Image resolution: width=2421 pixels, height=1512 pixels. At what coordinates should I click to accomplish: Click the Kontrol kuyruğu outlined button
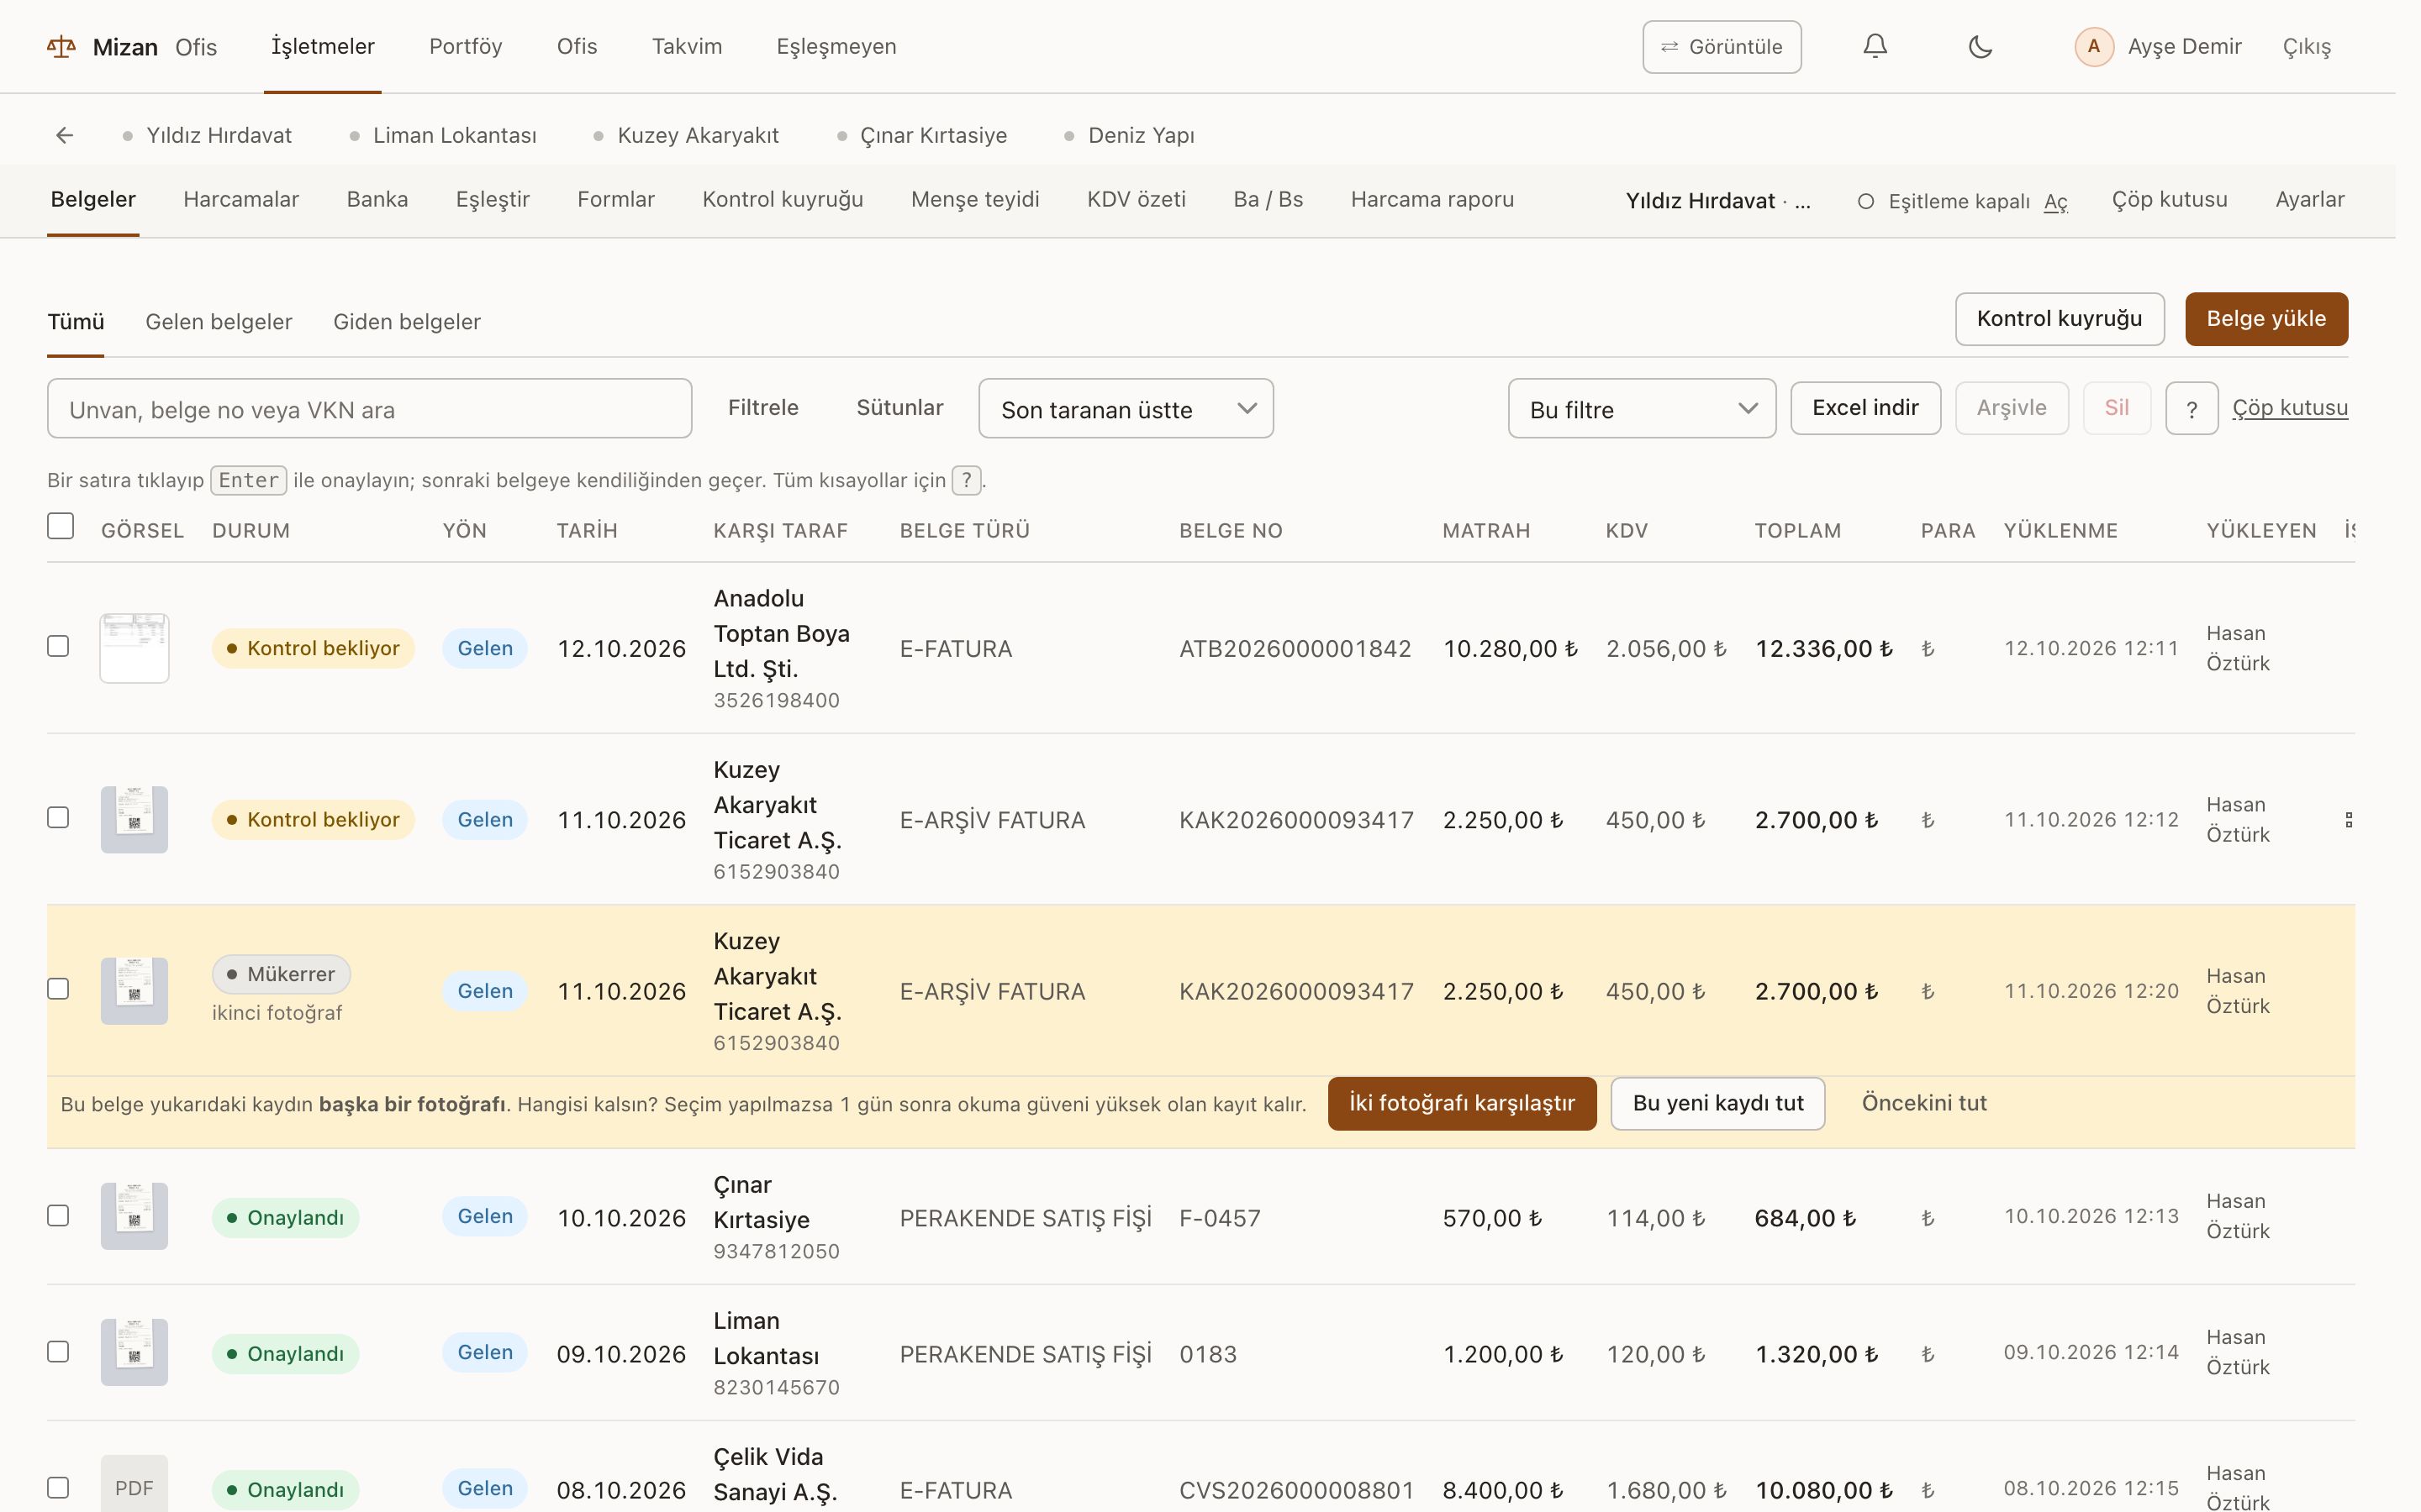click(2059, 319)
